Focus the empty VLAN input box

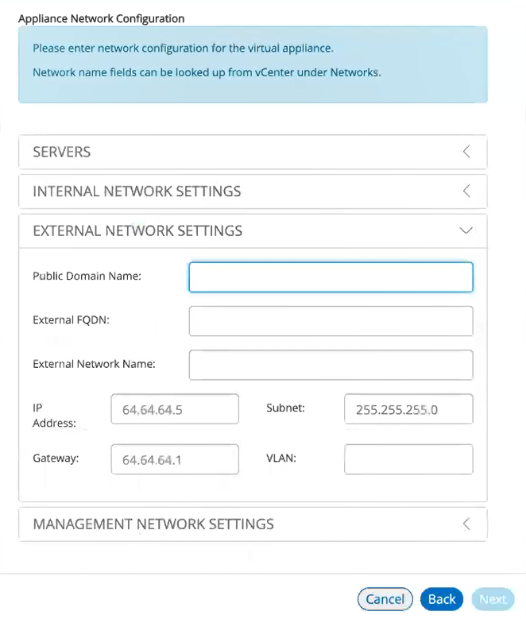(x=408, y=459)
